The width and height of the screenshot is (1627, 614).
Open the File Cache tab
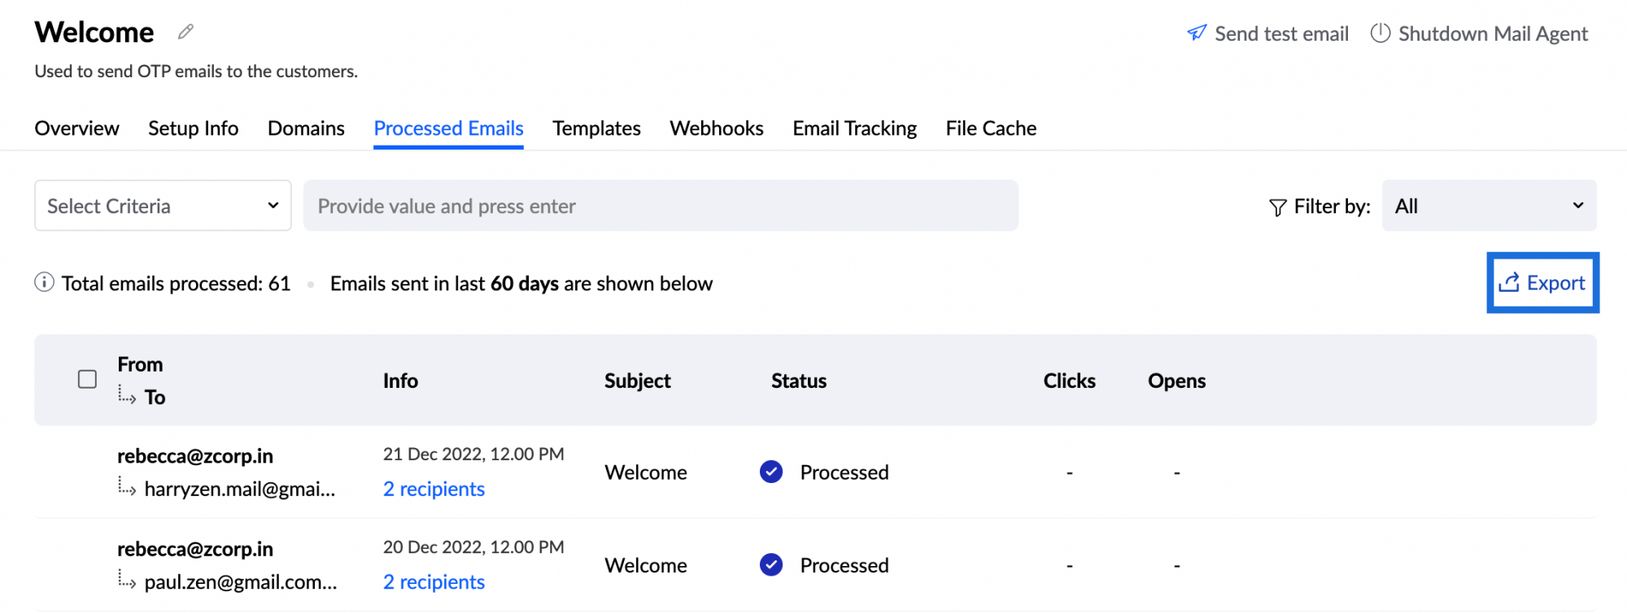click(990, 128)
